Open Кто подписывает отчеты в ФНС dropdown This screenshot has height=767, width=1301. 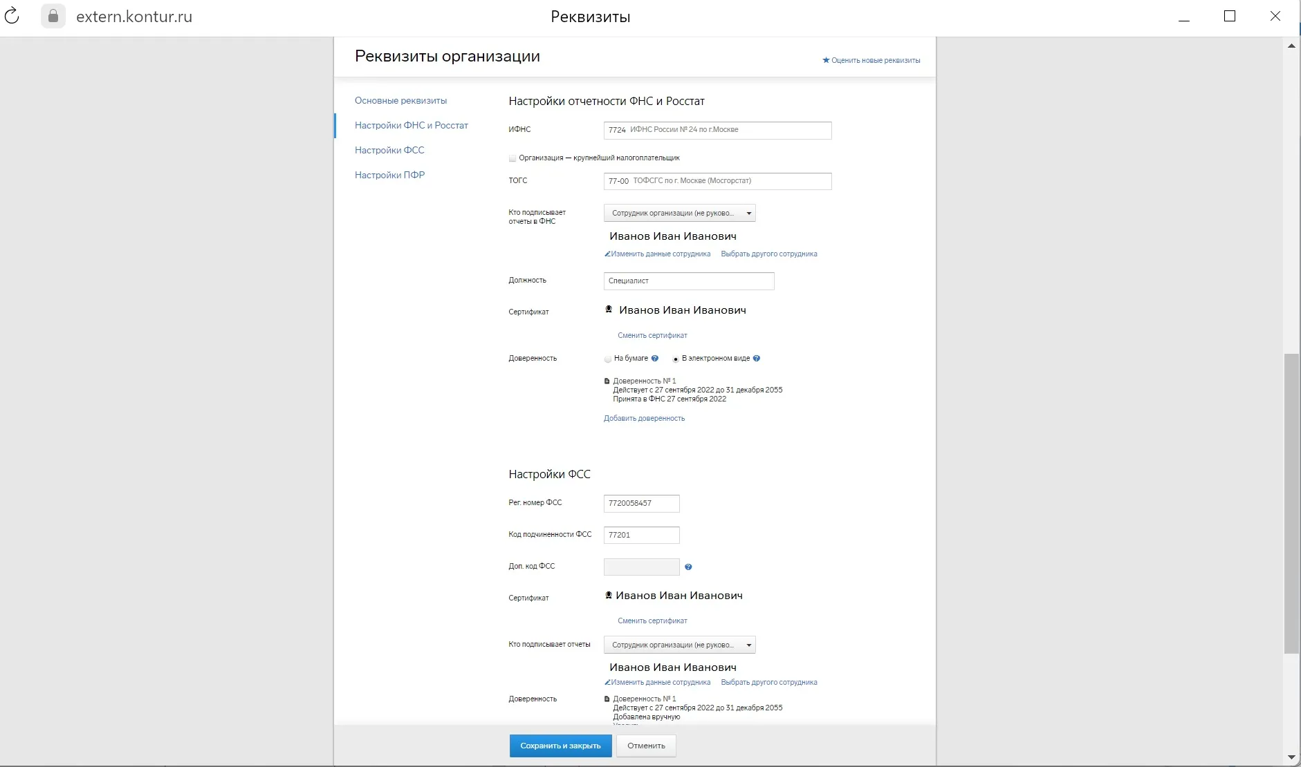point(680,213)
